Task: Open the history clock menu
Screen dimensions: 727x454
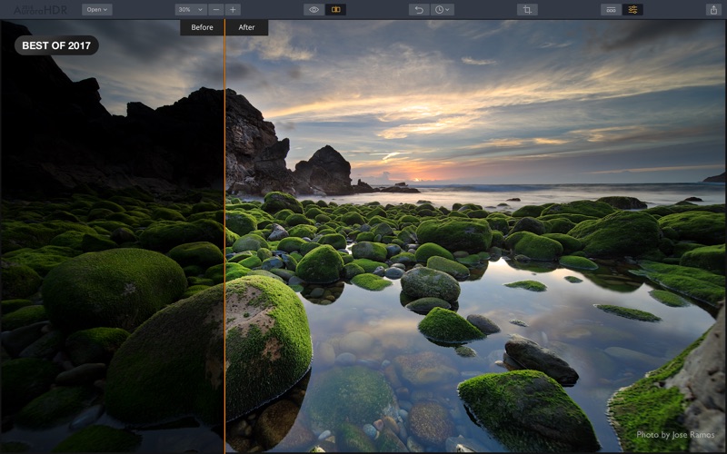Action: click(x=443, y=10)
